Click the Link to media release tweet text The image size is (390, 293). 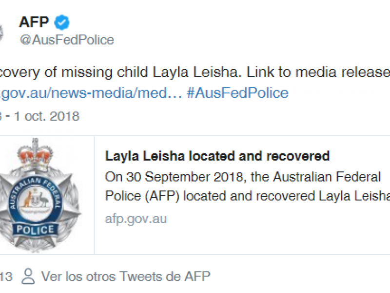pyautogui.click(x=318, y=72)
